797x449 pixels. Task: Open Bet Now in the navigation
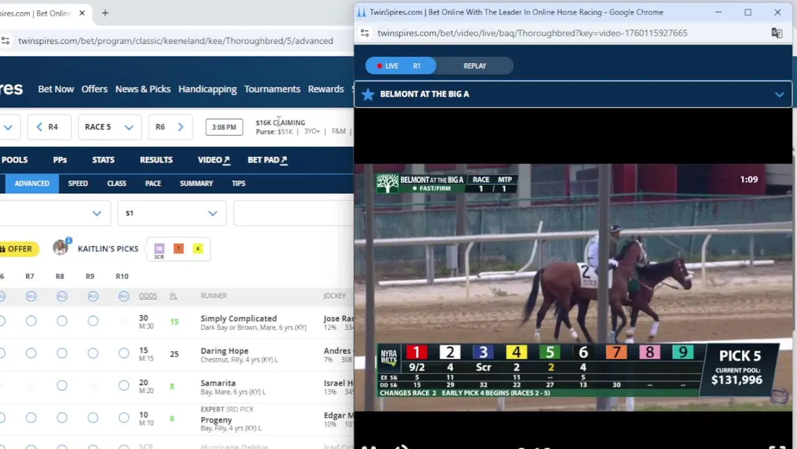coord(56,89)
